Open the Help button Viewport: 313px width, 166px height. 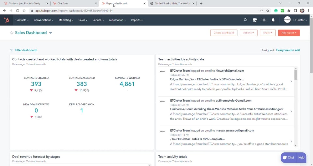[301, 158]
